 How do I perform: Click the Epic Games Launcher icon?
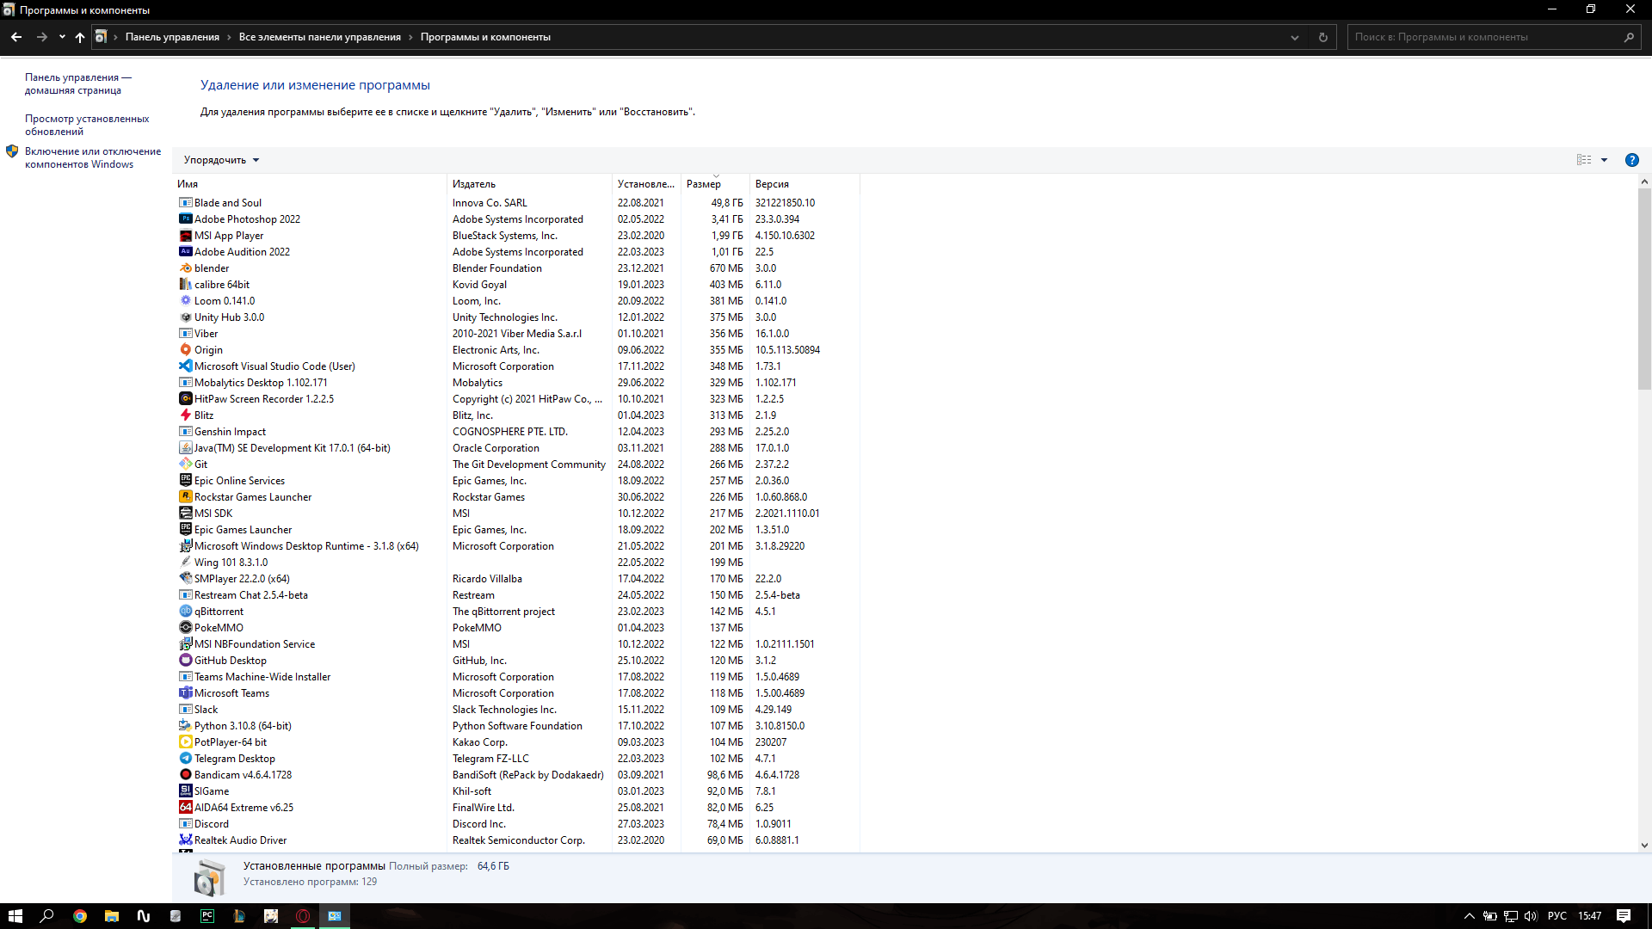point(185,530)
